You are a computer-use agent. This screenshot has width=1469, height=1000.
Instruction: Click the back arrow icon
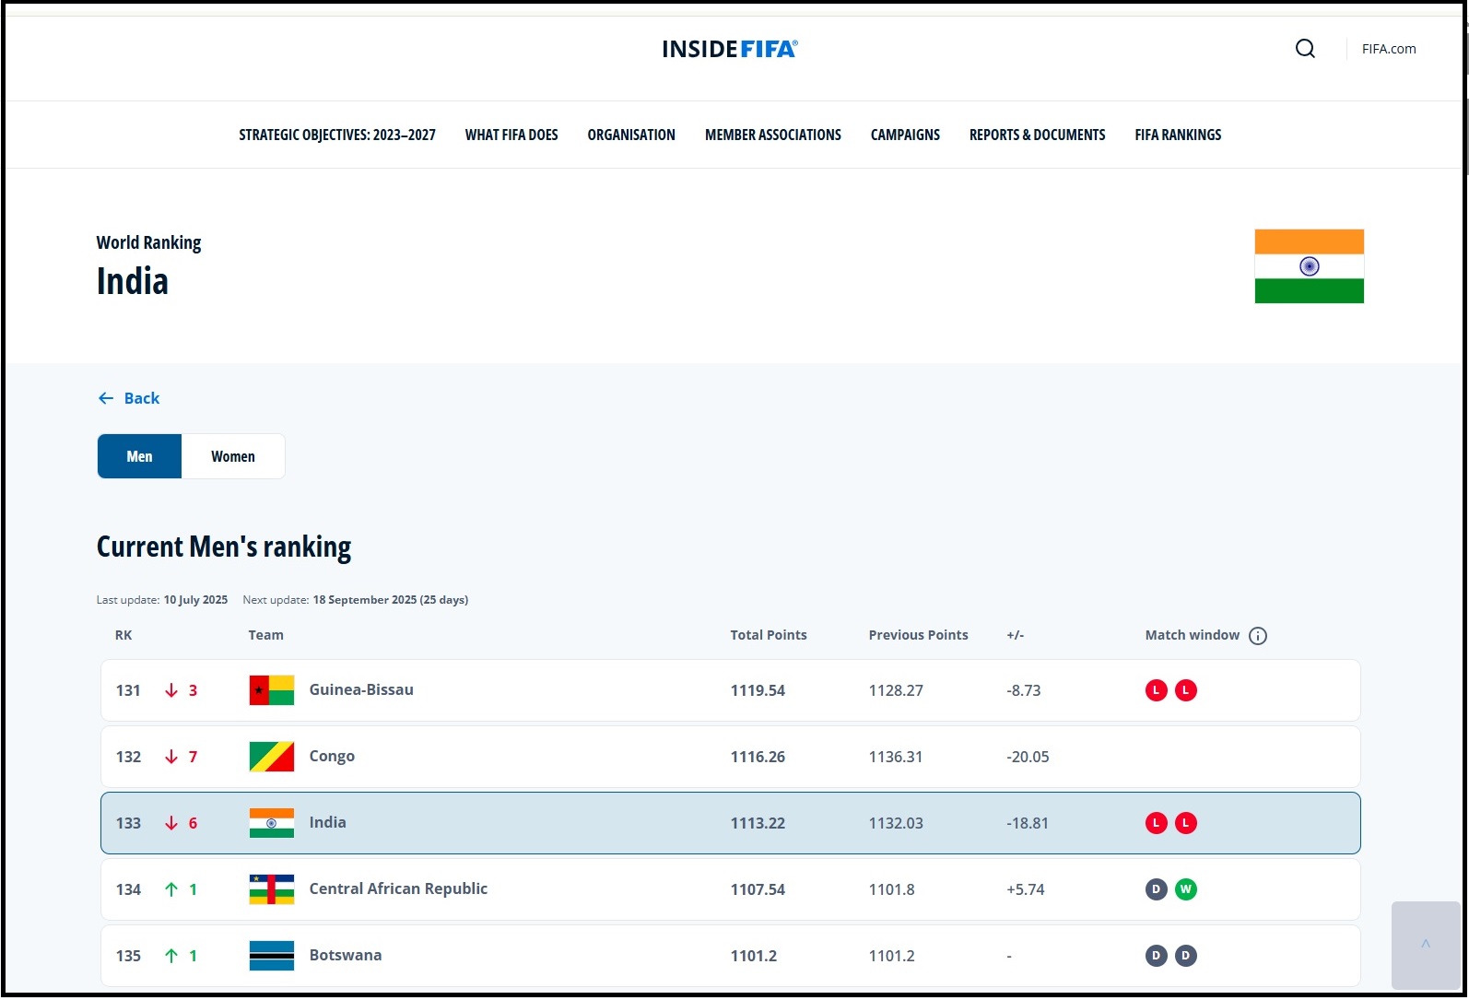[106, 398]
